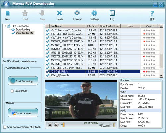Select Downloaded (40) in the tree

[25, 33]
